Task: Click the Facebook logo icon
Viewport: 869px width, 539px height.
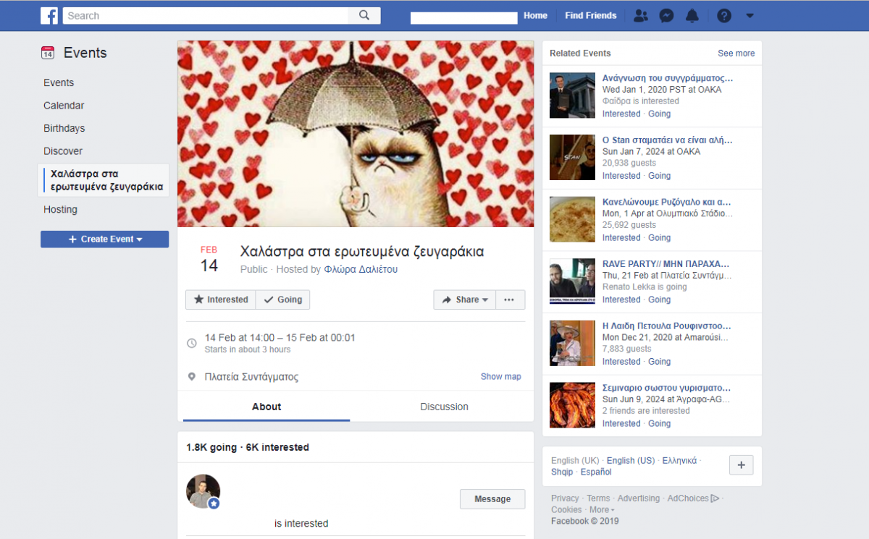Action: [x=49, y=15]
